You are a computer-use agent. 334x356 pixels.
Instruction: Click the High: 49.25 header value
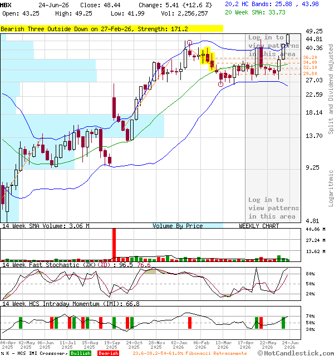(x=73, y=13)
